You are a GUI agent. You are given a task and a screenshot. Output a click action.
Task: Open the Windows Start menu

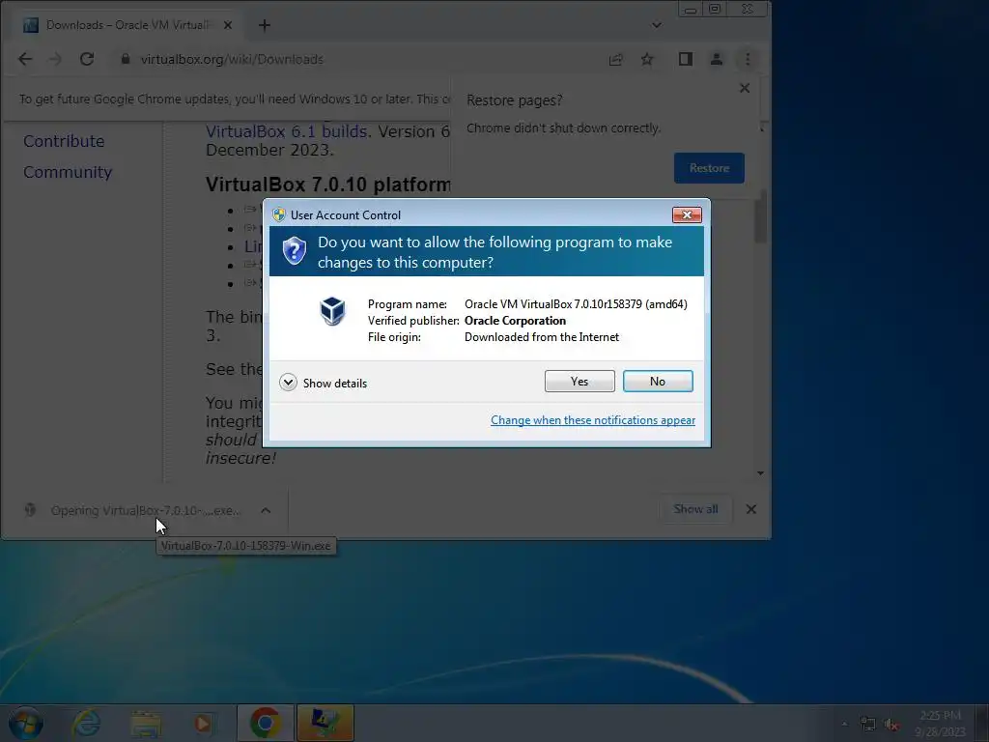pyautogui.click(x=25, y=723)
